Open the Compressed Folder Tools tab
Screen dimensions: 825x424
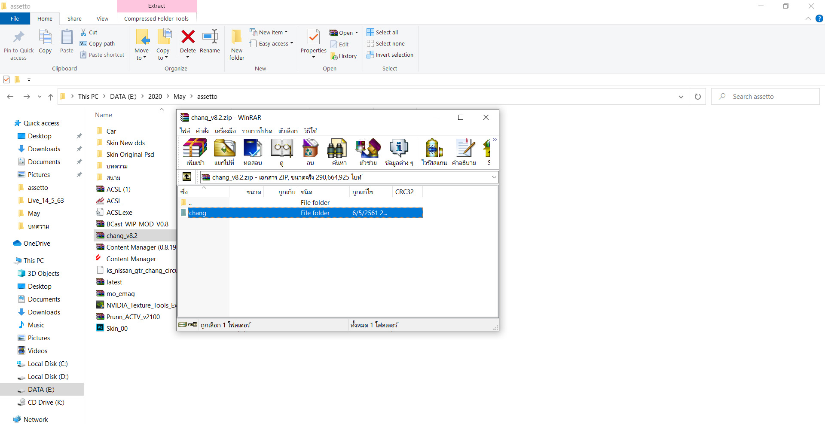tap(156, 18)
